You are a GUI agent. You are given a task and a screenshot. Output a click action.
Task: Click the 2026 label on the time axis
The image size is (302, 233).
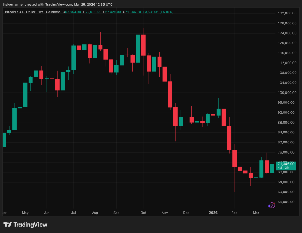(213, 213)
